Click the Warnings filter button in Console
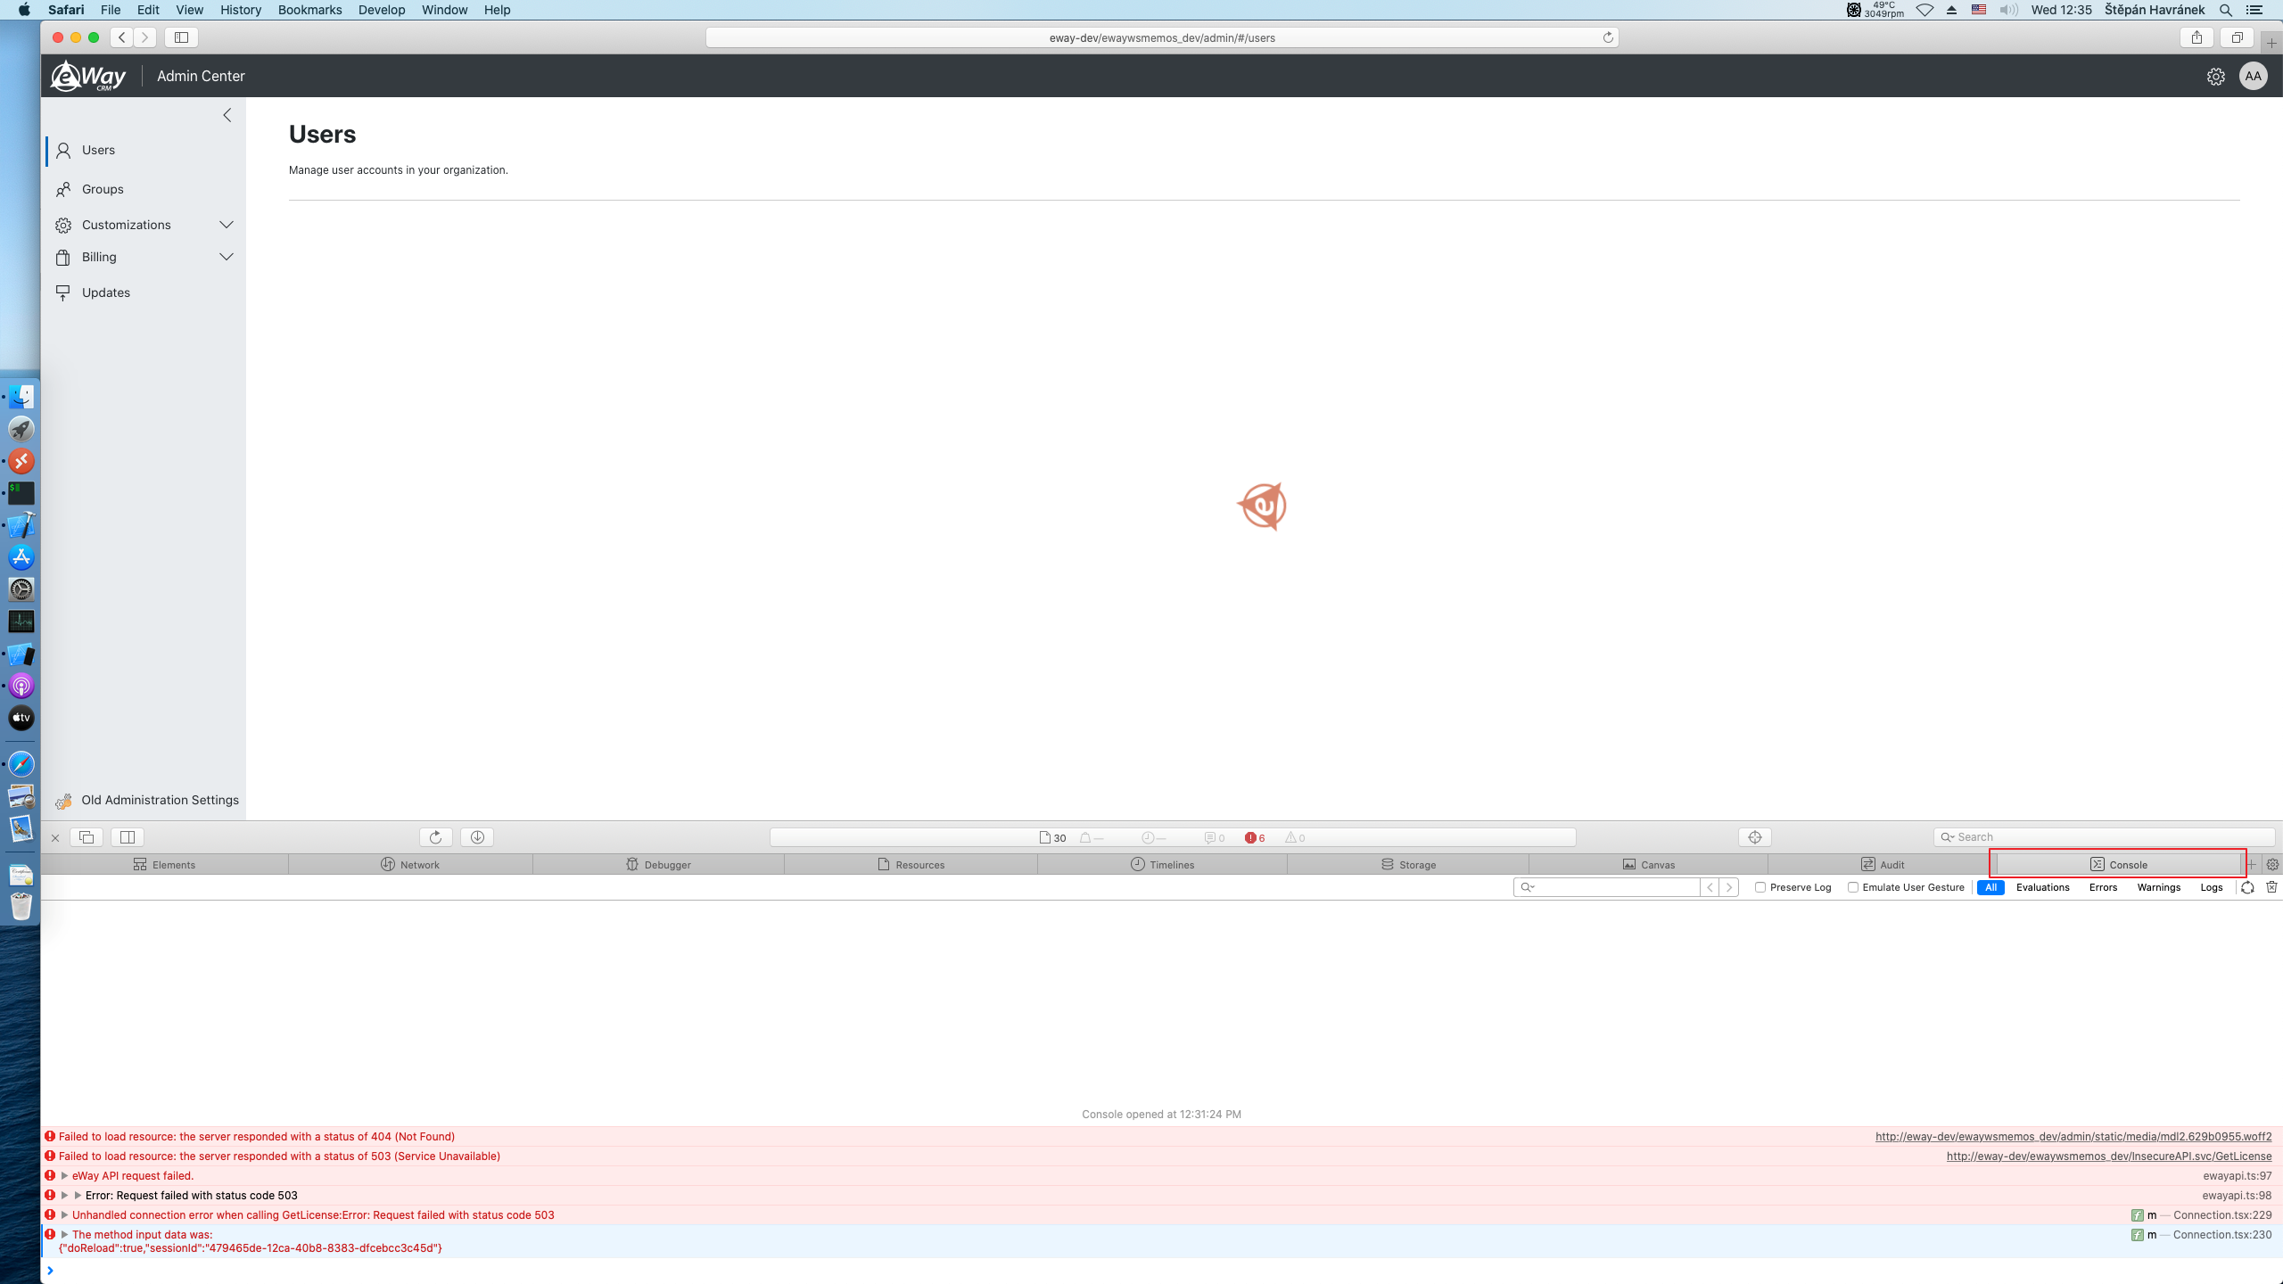Viewport: 2283px width, 1284px height. pos(2159,887)
